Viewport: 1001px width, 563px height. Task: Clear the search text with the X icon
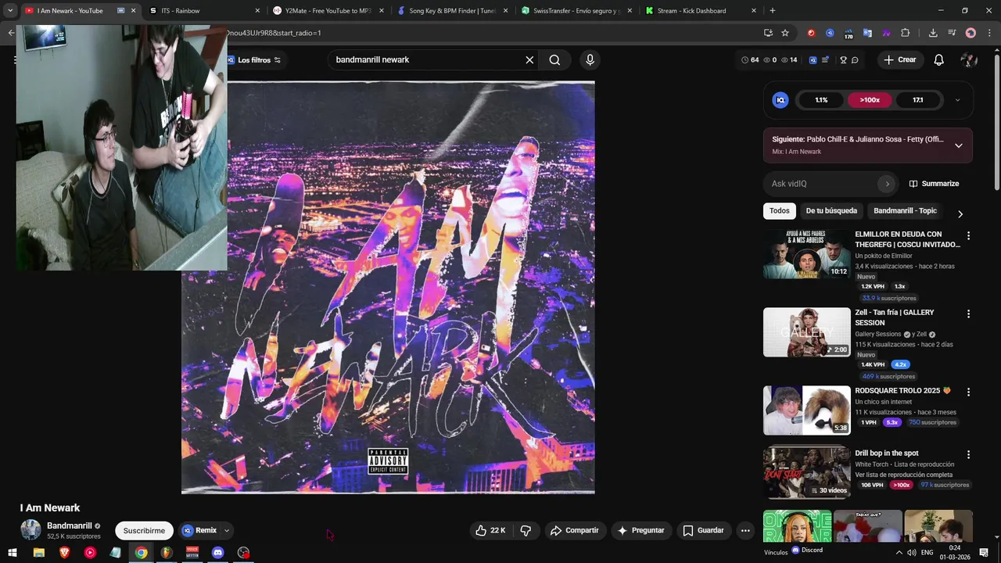529,60
